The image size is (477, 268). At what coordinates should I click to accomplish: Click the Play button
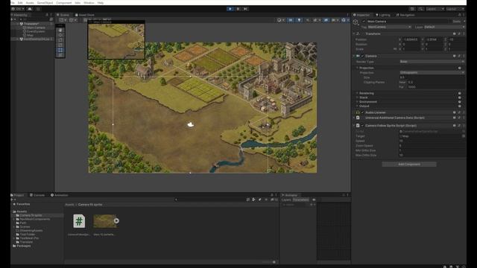click(x=230, y=9)
